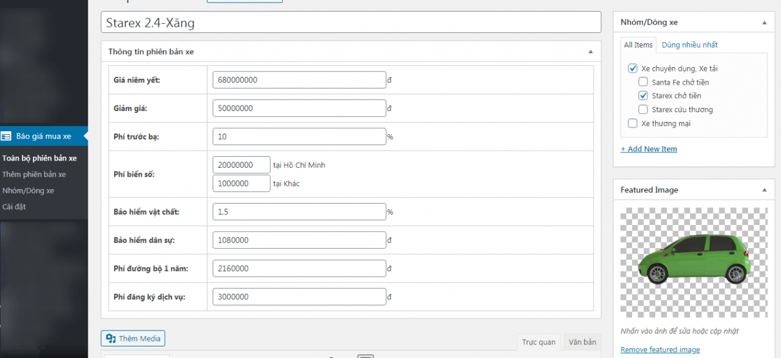This screenshot has width=781, height=358.
Task: Open Thêm phiên bản xe in sidebar
Action: click(34, 174)
